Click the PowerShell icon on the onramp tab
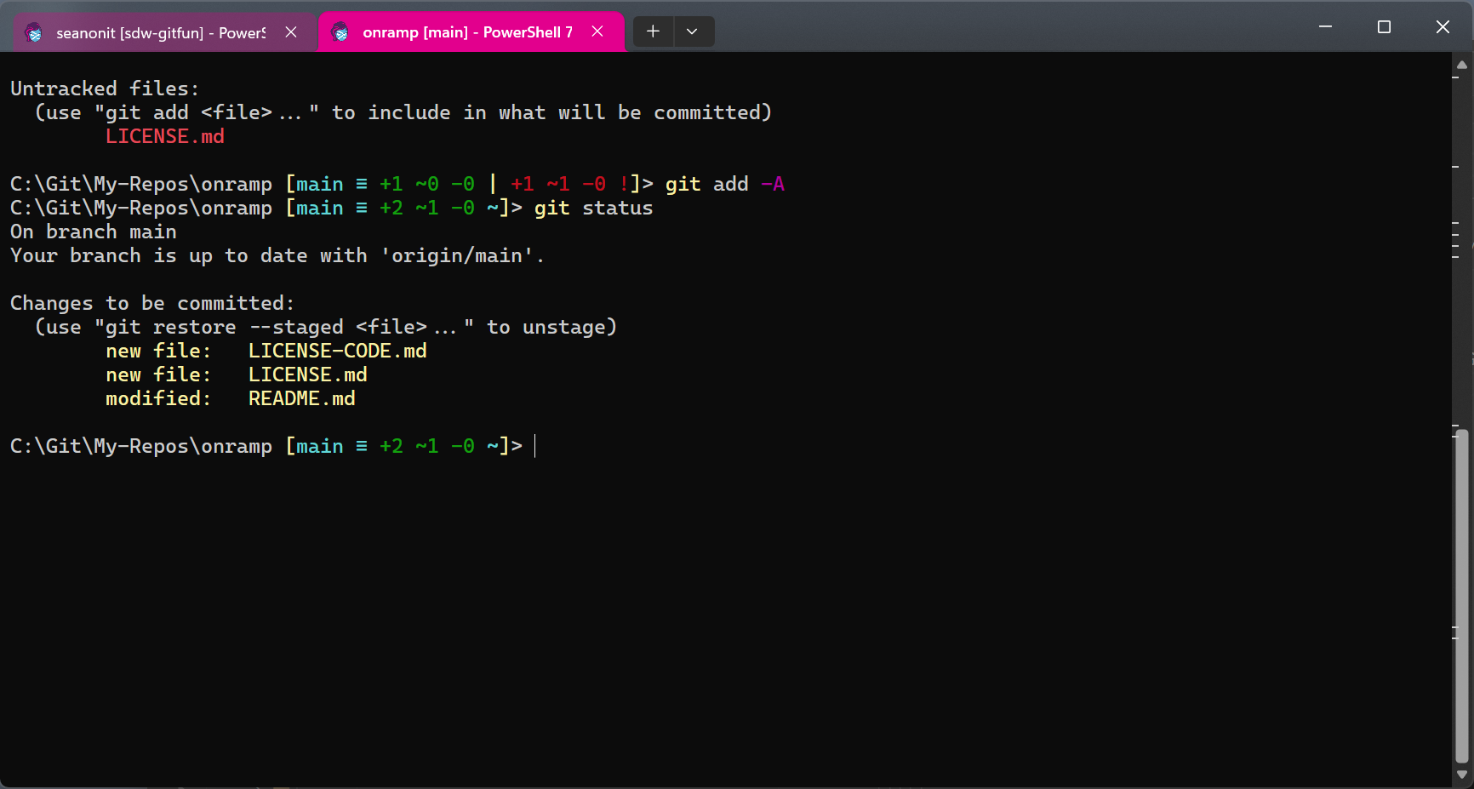This screenshot has height=789, width=1474. [340, 31]
